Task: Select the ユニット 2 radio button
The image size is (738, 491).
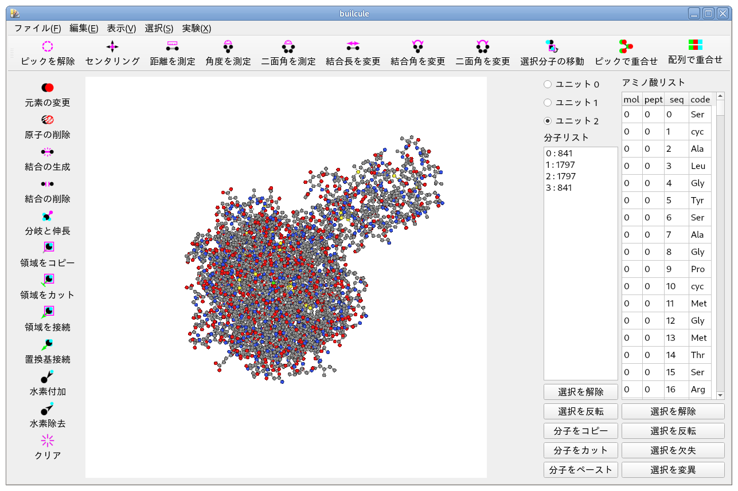Action: pos(548,121)
